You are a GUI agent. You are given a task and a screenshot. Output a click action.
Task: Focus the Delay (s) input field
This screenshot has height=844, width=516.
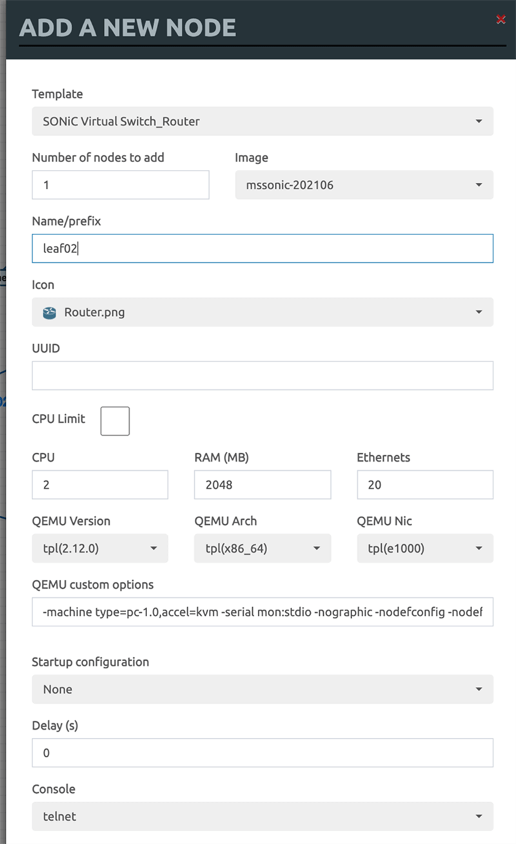coord(262,753)
